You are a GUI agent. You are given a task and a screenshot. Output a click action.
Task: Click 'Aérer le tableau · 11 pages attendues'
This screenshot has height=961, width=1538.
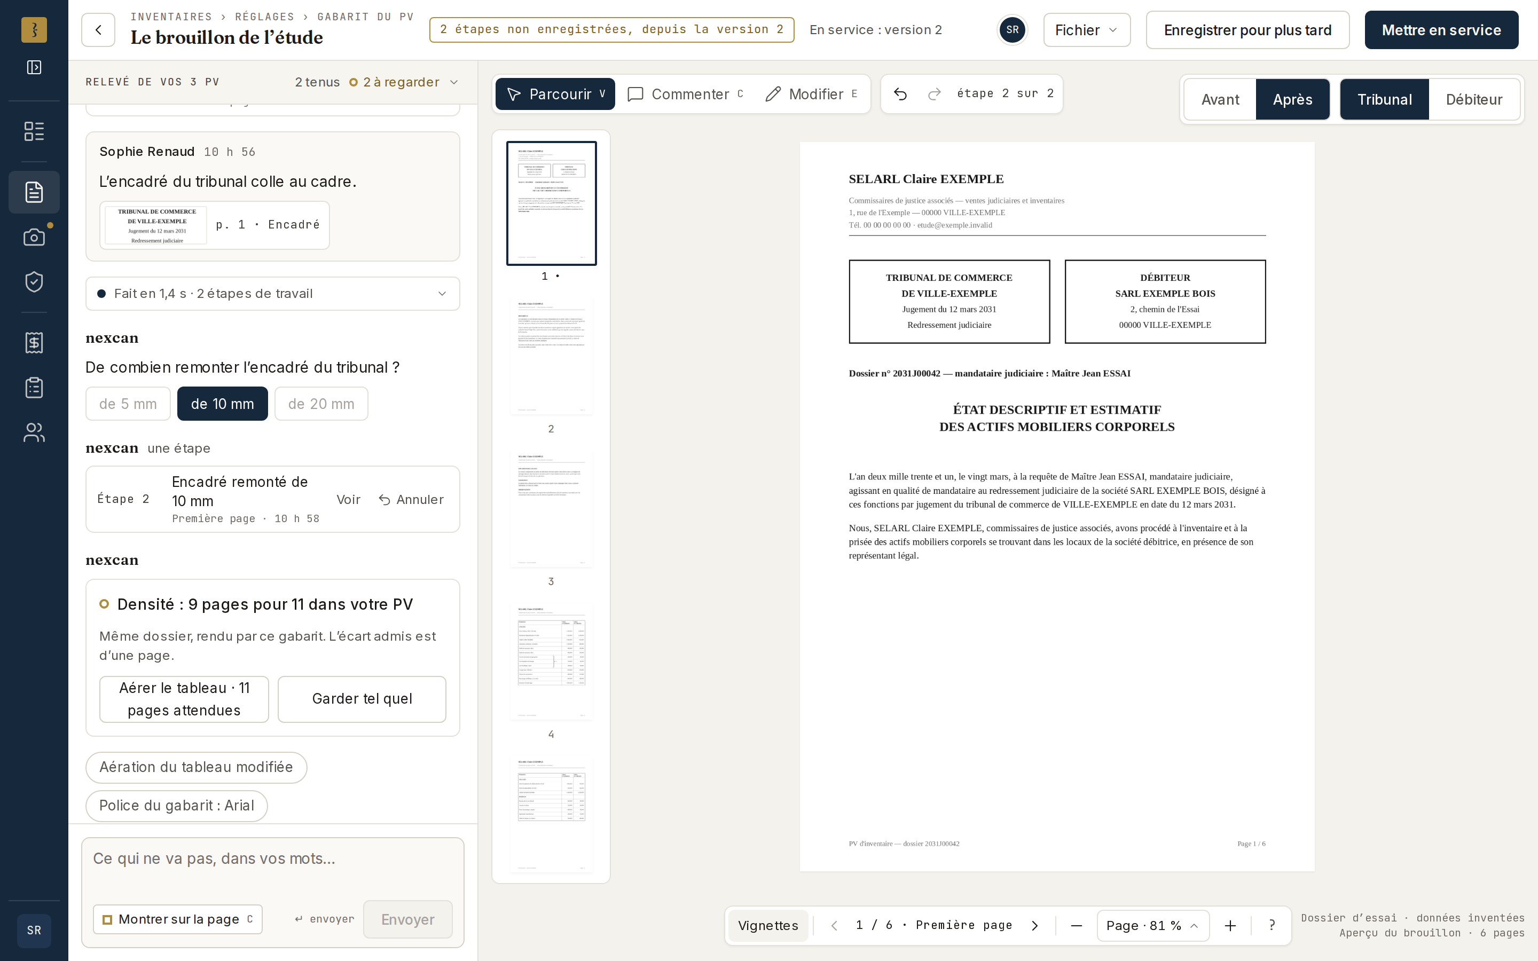184,699
